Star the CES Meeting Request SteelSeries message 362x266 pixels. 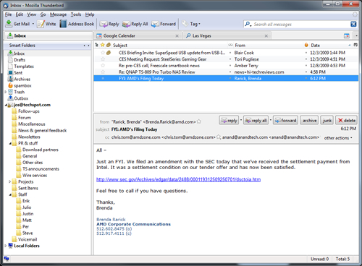click(103, 59)
